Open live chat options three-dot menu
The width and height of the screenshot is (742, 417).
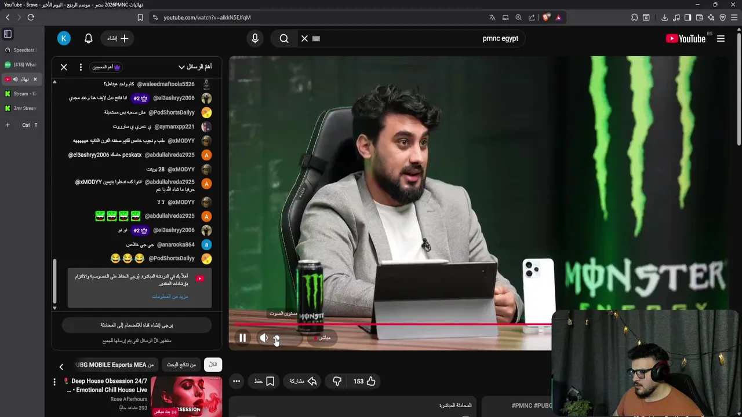tap(81, 67)
